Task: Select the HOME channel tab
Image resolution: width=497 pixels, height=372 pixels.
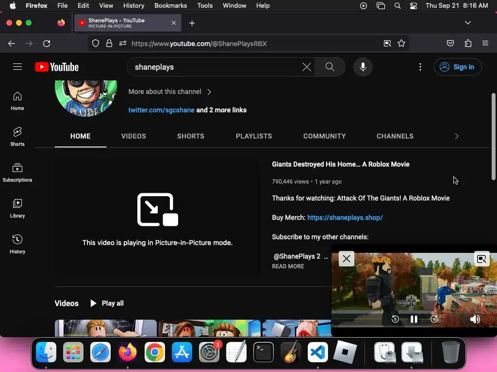Action: click(81, 136)
